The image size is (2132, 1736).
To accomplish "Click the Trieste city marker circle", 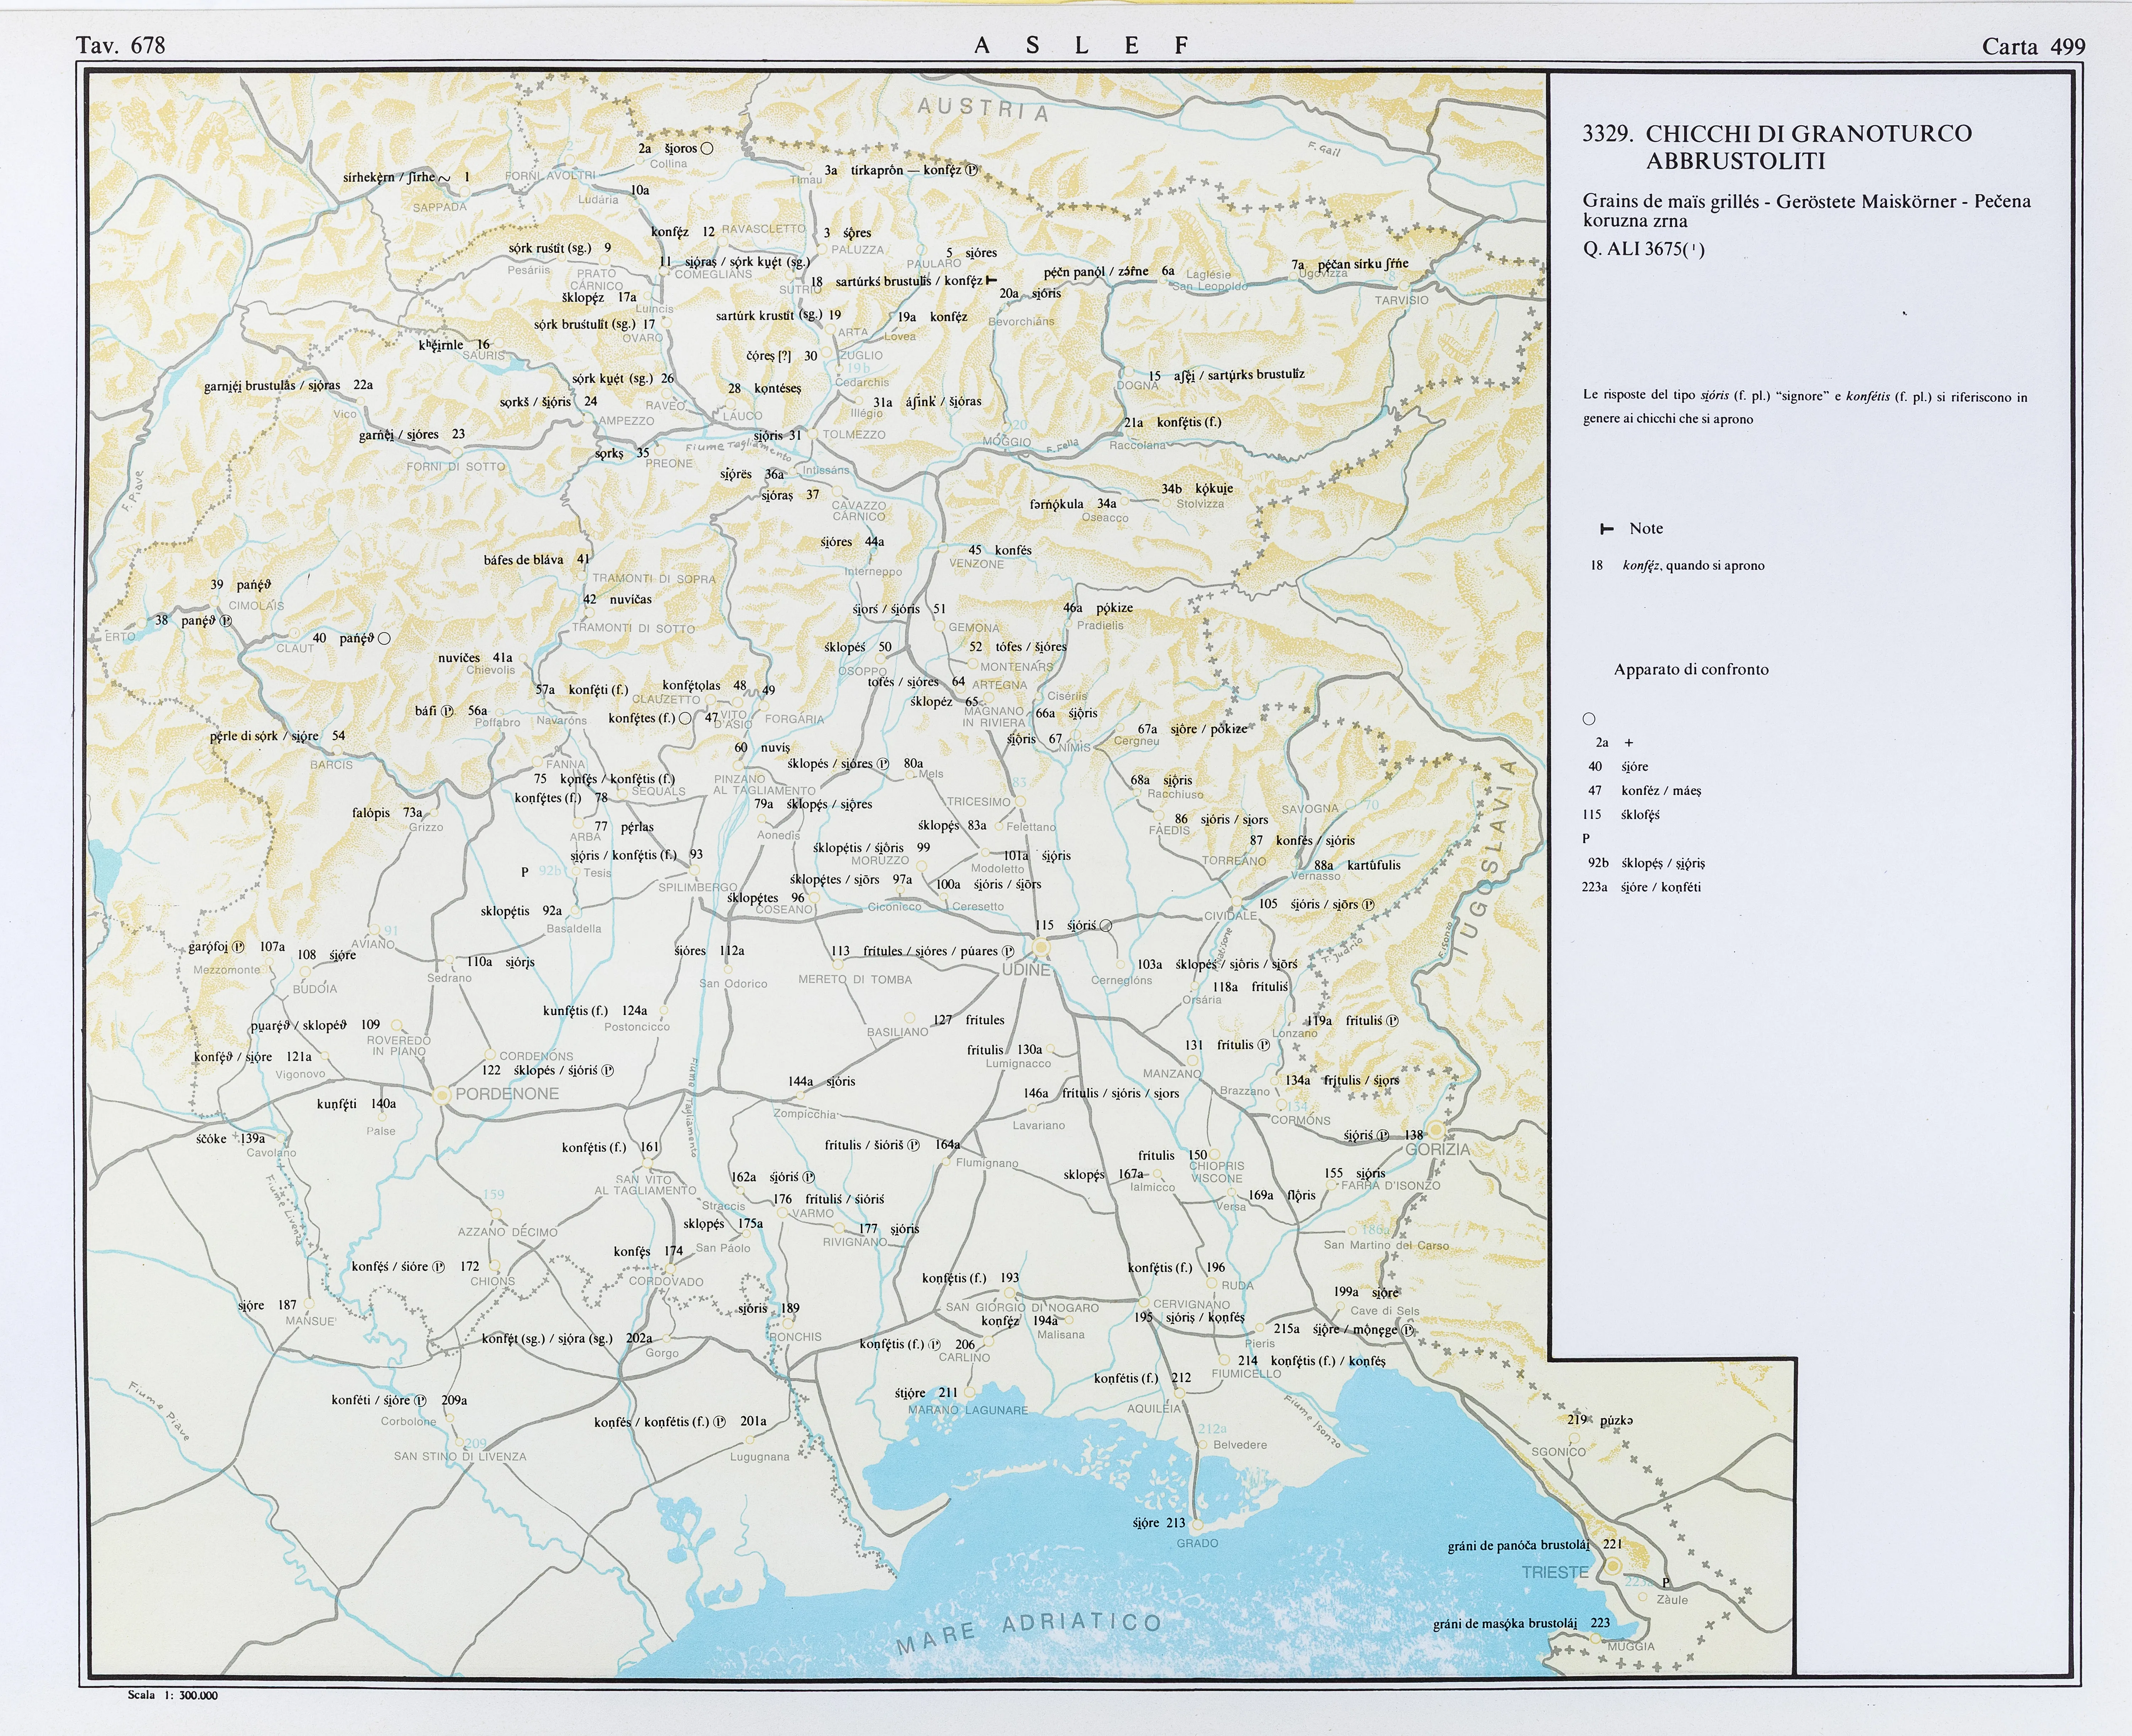I will click(1613, 1567).
